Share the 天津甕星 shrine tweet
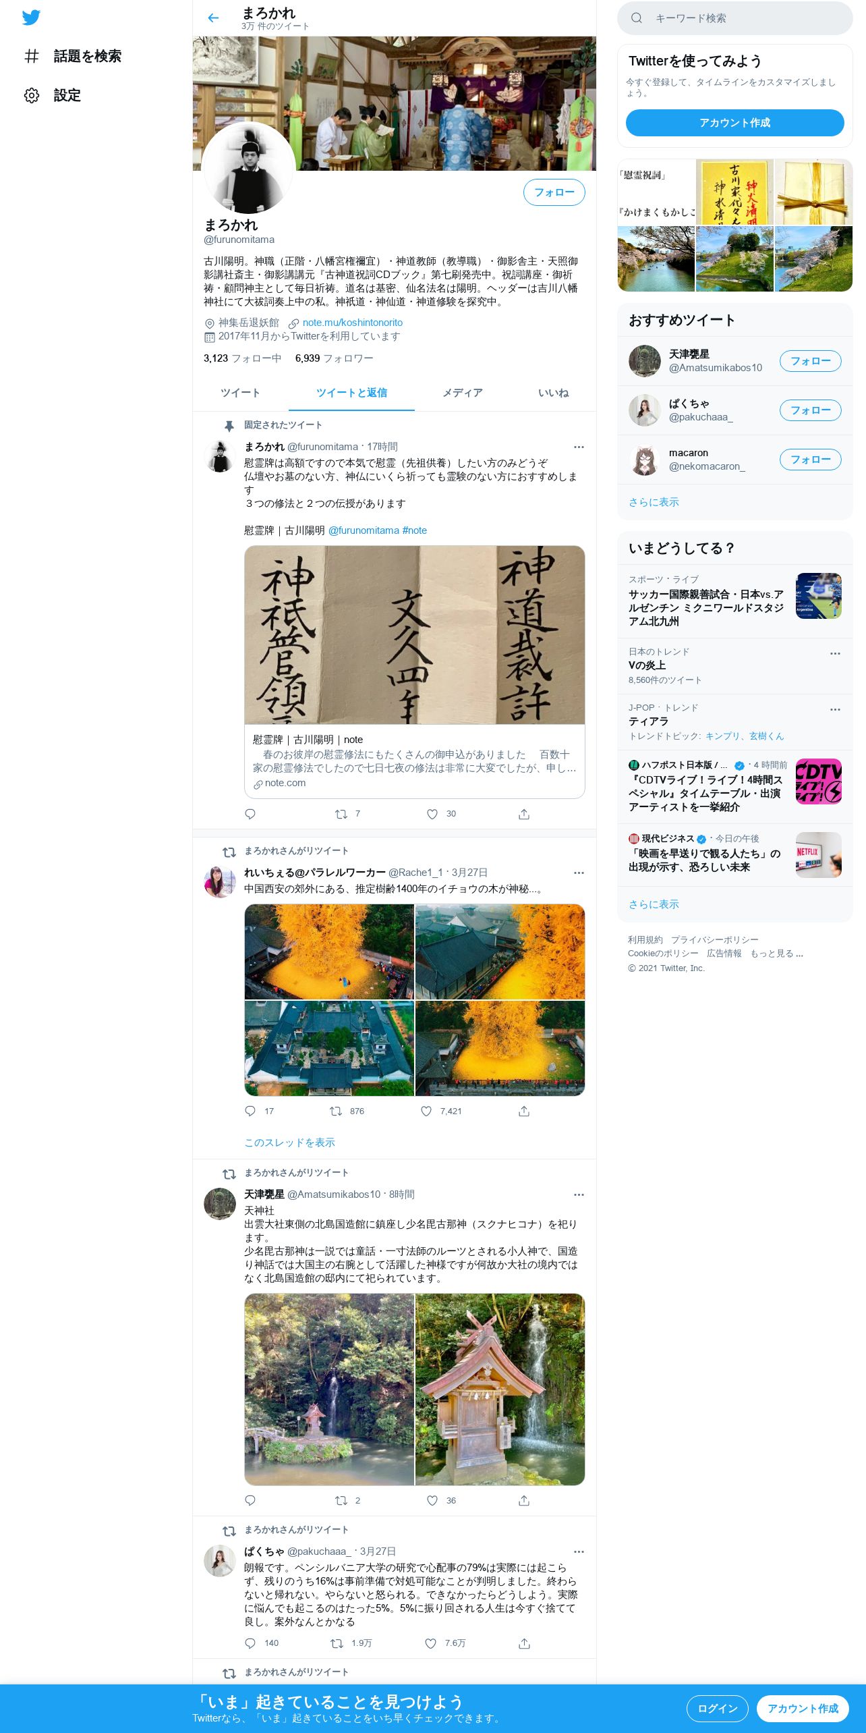 click(x=524, y=1500)
